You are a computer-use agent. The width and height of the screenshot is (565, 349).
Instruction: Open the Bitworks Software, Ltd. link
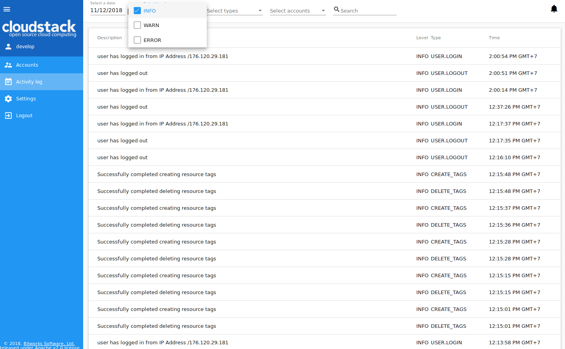(49, 344)
